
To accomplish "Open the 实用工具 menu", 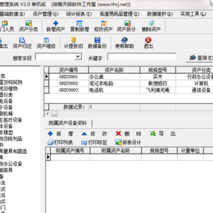I will (193, 14).
